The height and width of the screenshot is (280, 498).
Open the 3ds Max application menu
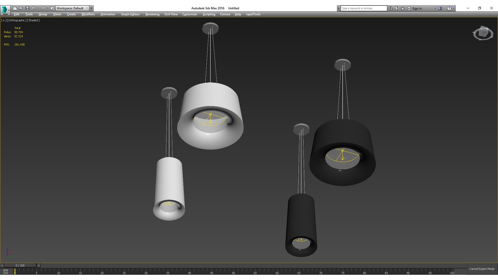click(5, 10)
